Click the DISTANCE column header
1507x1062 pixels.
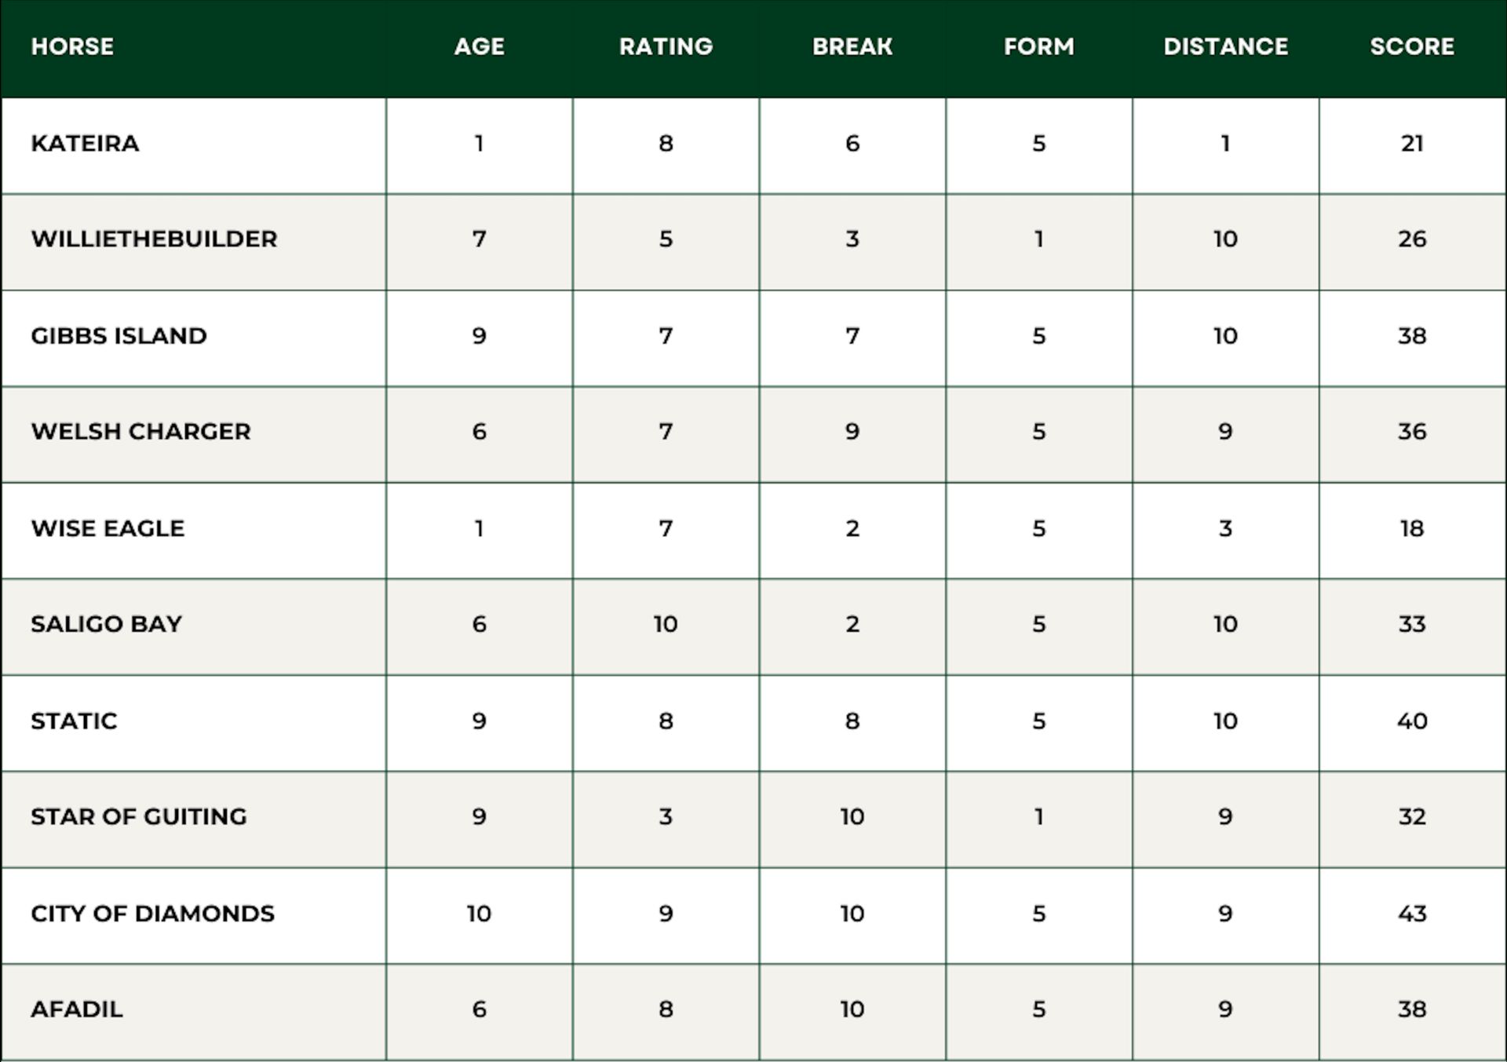point(1225,46)
